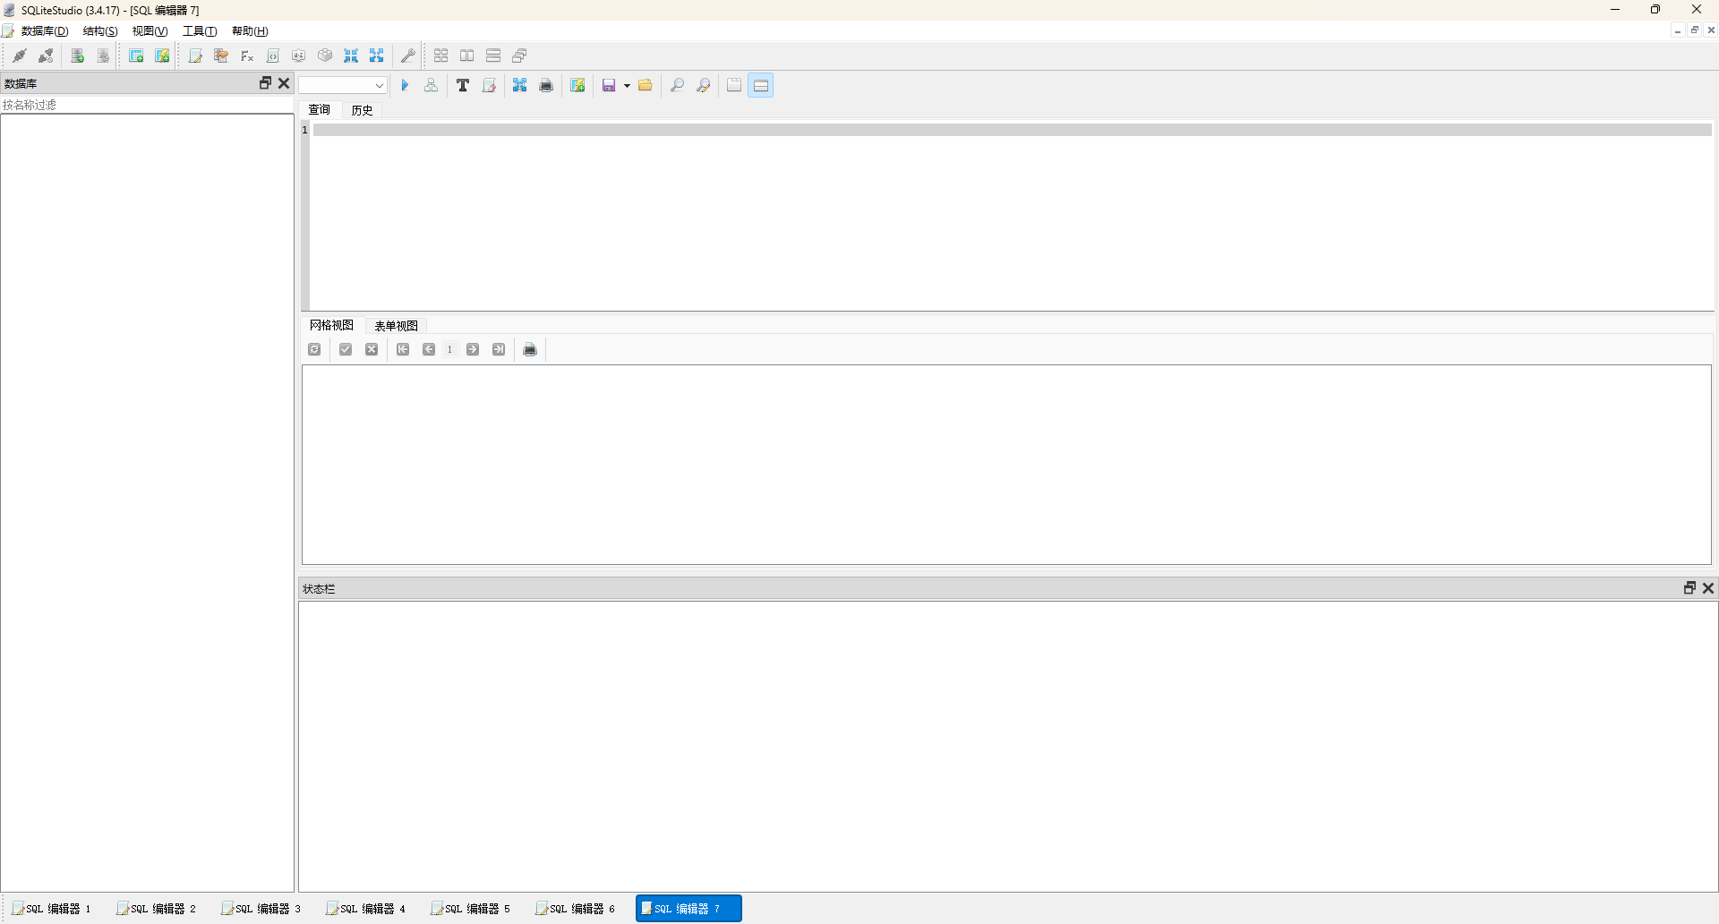Add a new database via toolbar icon

coord(78,56)
